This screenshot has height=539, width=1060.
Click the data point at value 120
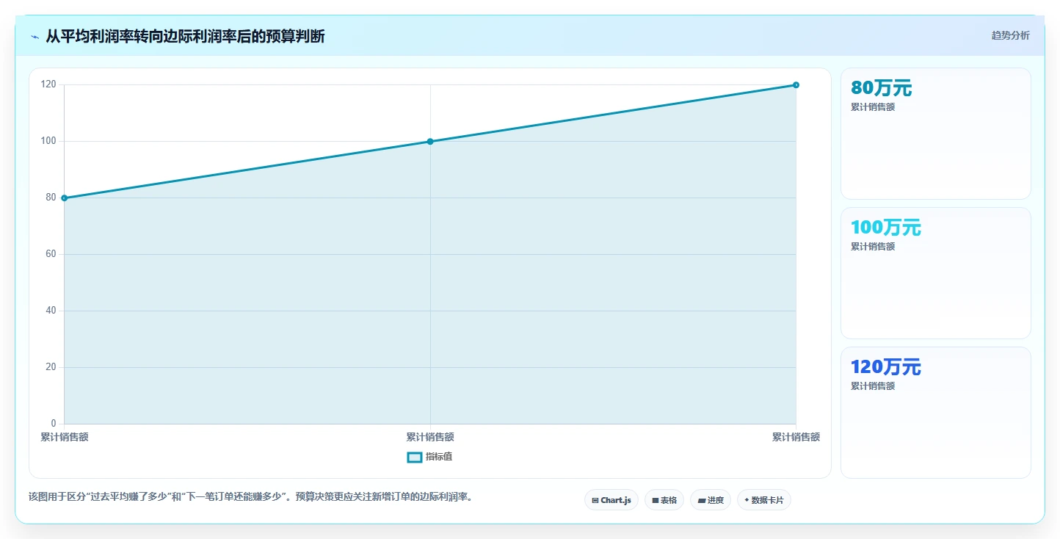796,84
